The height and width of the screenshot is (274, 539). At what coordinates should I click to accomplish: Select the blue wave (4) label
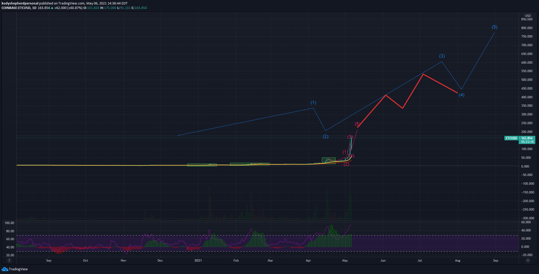461,95
